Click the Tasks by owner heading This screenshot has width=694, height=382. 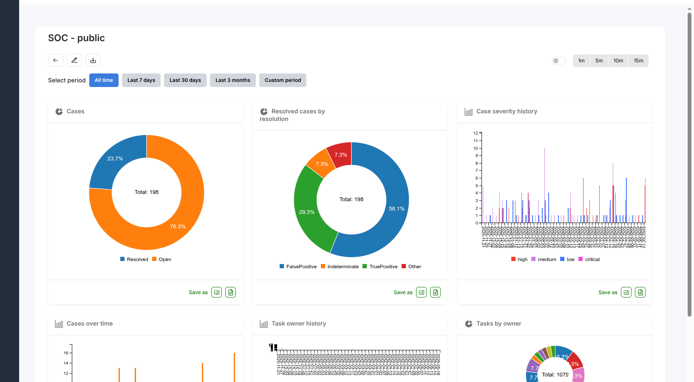click(x=499, y=323)
